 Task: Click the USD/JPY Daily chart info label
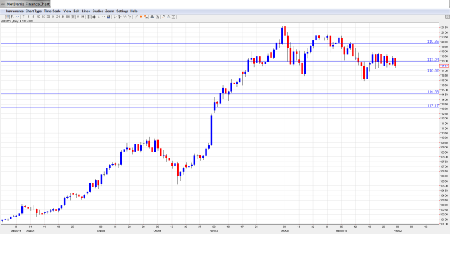click(17, 21)
